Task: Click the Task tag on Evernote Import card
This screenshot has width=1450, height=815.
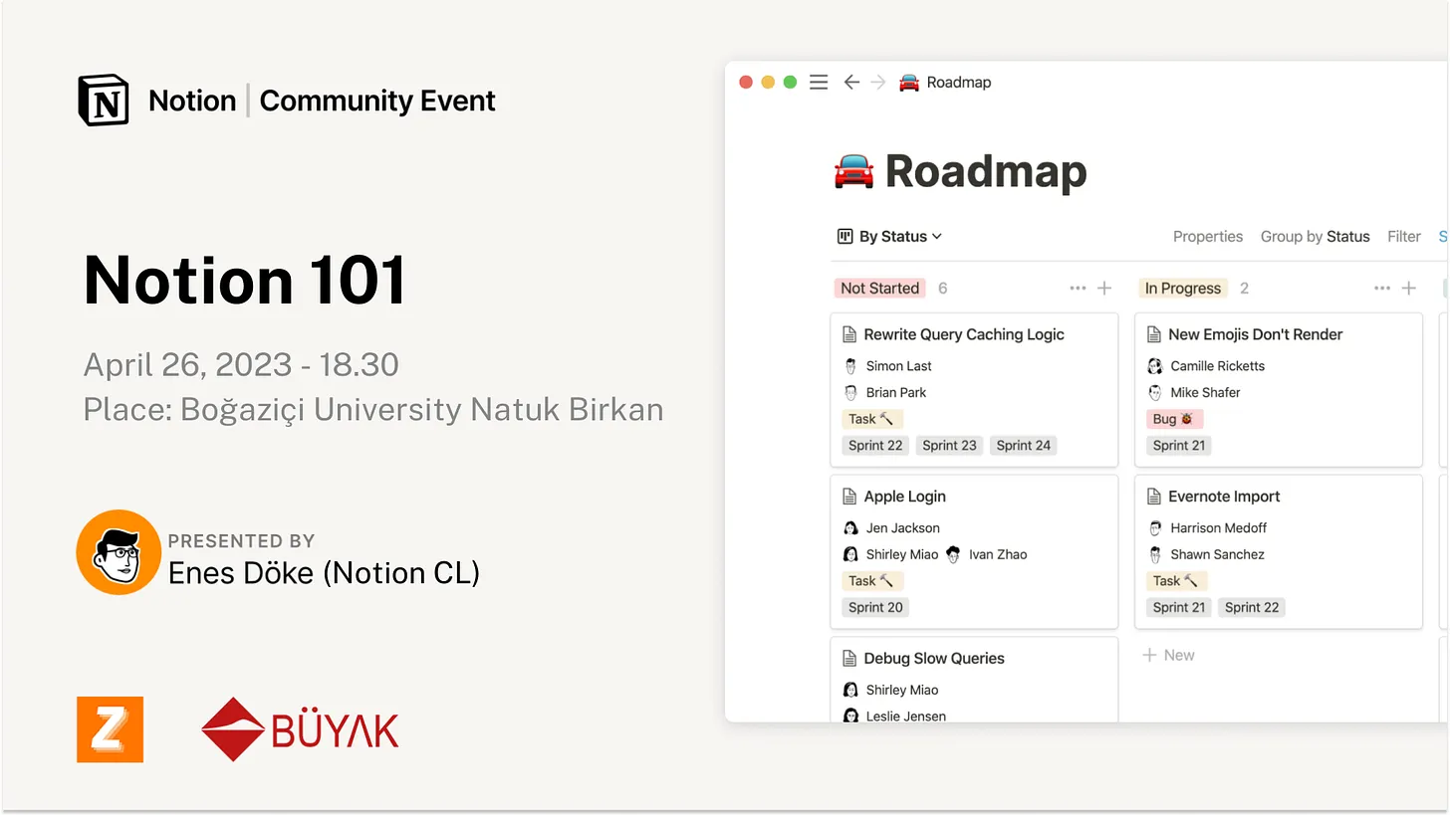Action: [1176, 581]
